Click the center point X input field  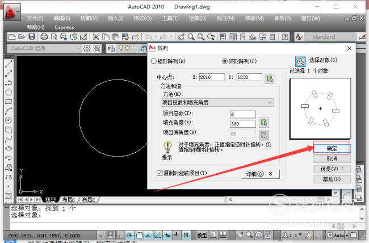pyautogui.click(x=212, y=77)
